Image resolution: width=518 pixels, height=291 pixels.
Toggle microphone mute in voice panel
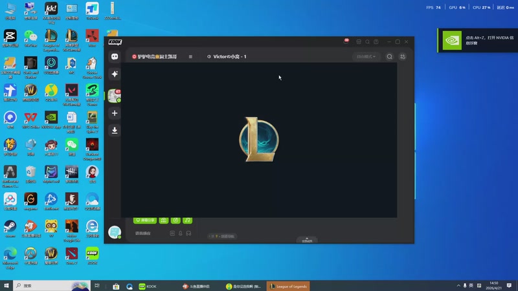click(x=181, y=233)
